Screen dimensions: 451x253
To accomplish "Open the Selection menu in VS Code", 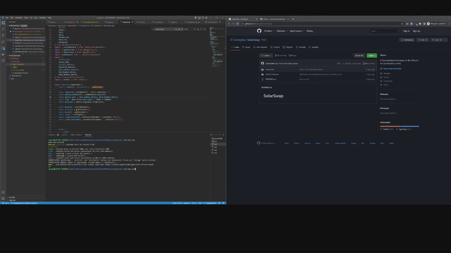I will pos(18,18).
